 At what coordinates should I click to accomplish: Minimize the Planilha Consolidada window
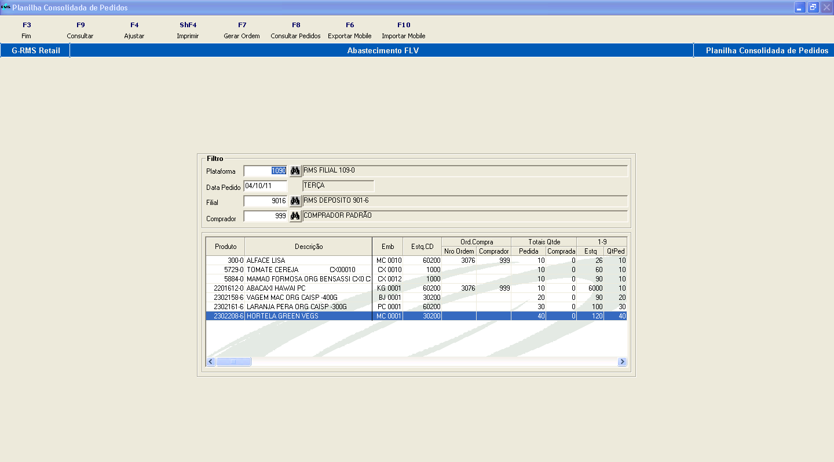pos(800,8)
